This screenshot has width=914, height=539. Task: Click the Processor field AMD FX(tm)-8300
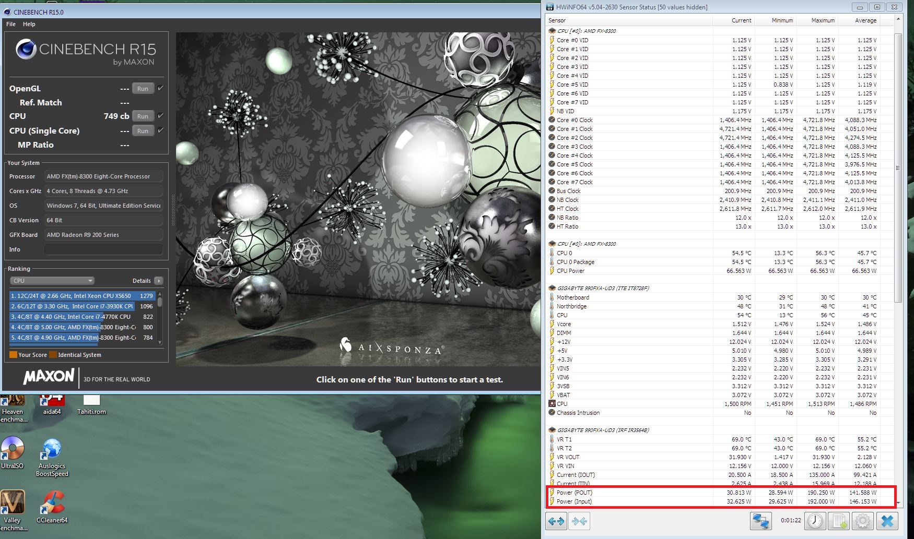coord(103,176)
